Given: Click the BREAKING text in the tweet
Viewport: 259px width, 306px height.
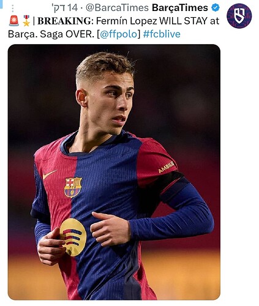Looking at the screenshot, I should tap(64, 21).
